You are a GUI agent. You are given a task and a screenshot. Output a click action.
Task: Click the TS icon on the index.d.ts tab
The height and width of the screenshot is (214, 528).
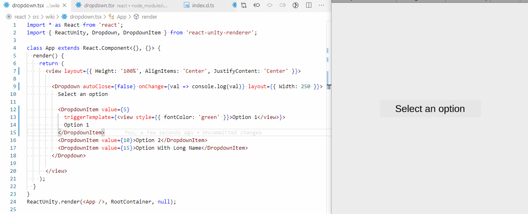coord(186,6)
